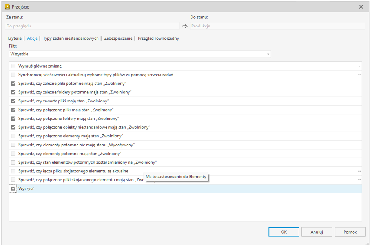The width and height of the screenshot is (372, 247).
Task: Click the Ze stanu field showing Do przeglądu
Action: coord(93,26)
